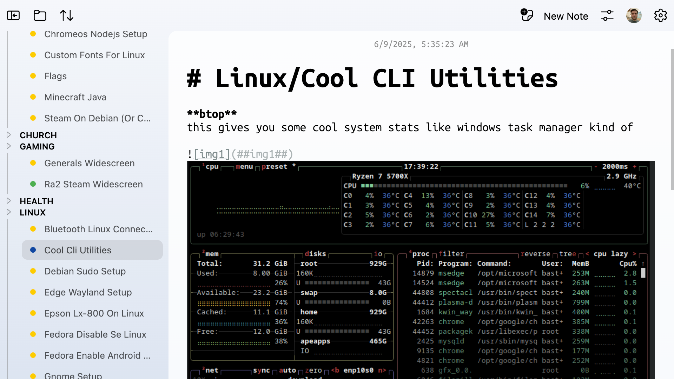Click the new note plus icon
The height and width of the screenshot is (379, 674).
[527, 15]
